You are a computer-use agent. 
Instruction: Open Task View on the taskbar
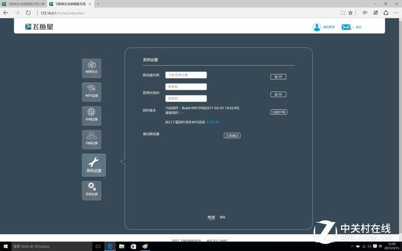pos(98,247)
